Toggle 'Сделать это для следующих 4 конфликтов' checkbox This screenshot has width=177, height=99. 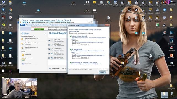click(x=70, y=70)
